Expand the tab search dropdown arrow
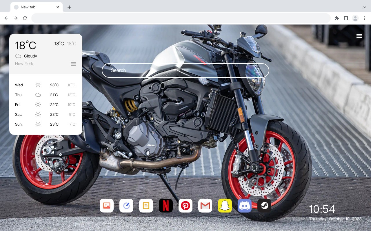 [x=365, y=7]
